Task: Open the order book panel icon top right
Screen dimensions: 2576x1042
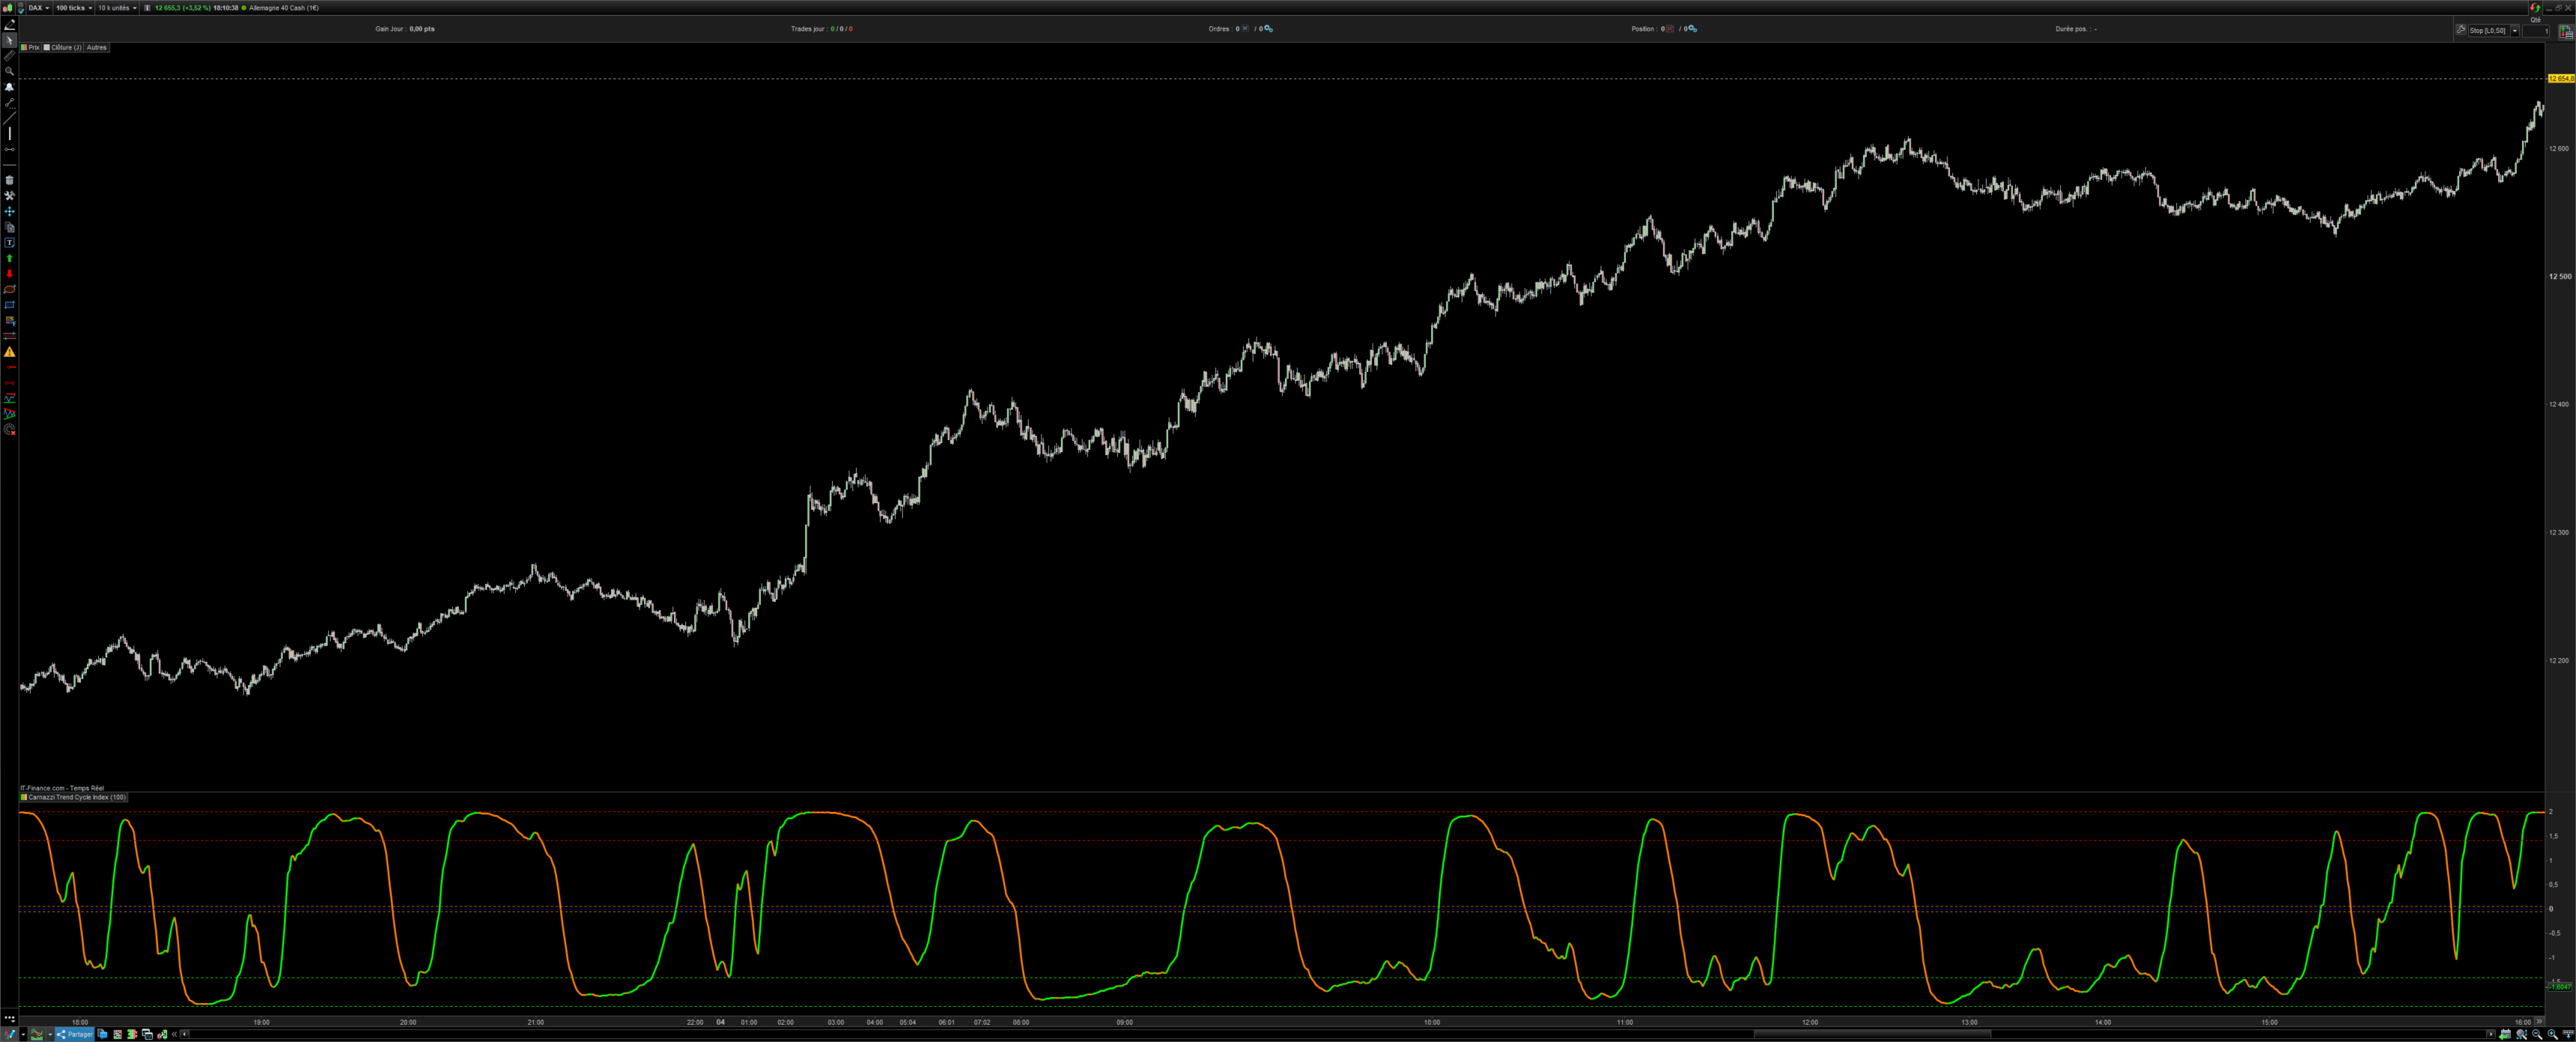Action: pos(2566,31)
